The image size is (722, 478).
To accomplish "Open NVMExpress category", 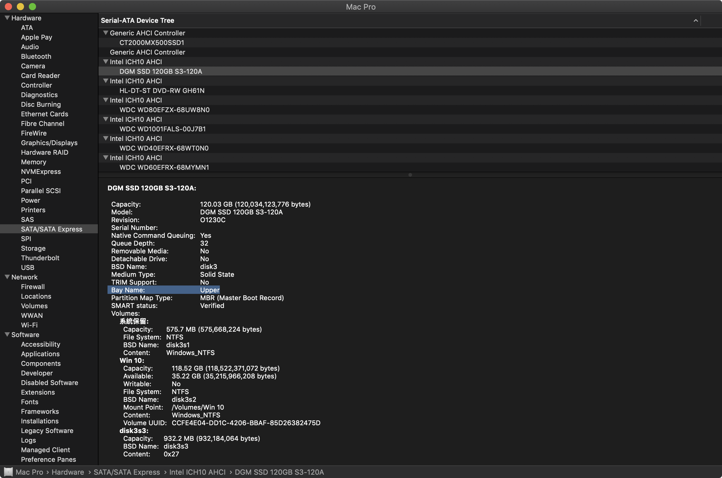I will (x=41, y=172).
